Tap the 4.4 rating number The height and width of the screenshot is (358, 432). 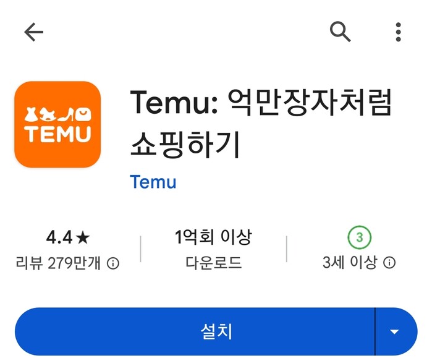[x=59, y=237]
